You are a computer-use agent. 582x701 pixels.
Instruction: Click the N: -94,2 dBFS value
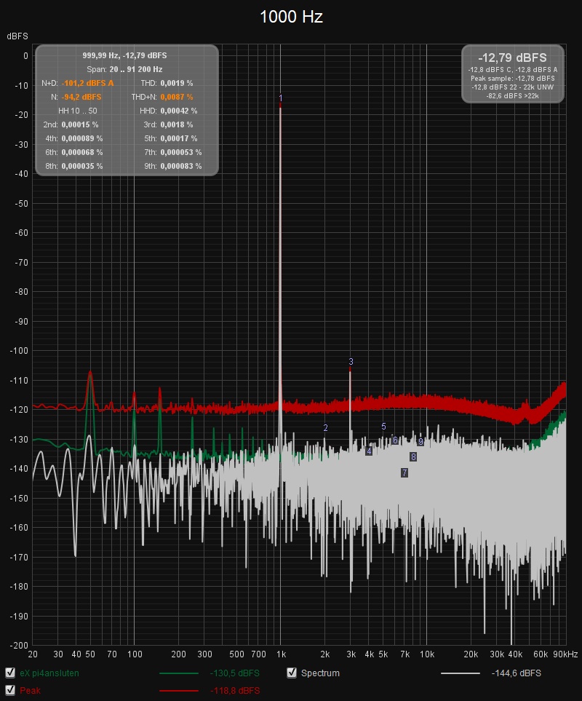[x=81, y=97]
